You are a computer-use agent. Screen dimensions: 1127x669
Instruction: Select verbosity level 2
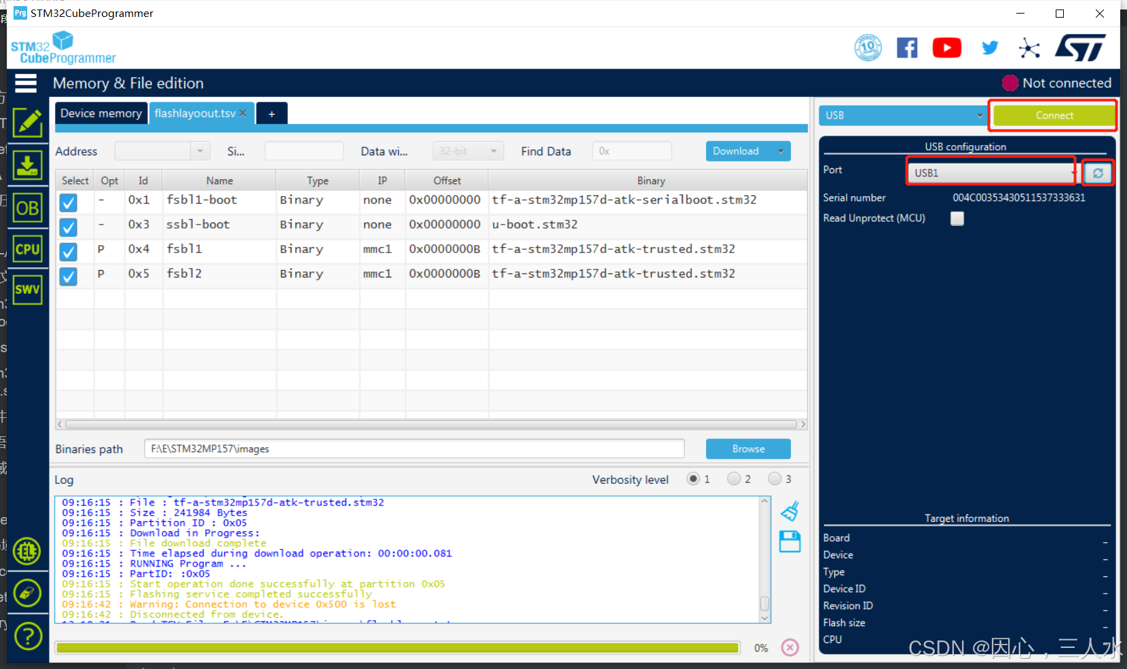[x=734, y=479]
